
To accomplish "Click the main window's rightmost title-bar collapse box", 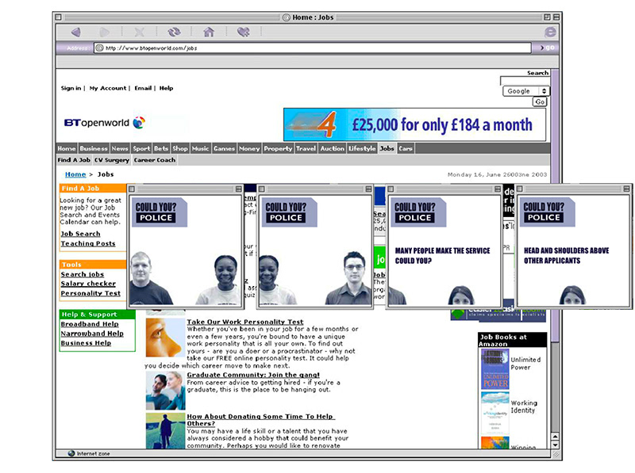I will [x=556, y=17].
